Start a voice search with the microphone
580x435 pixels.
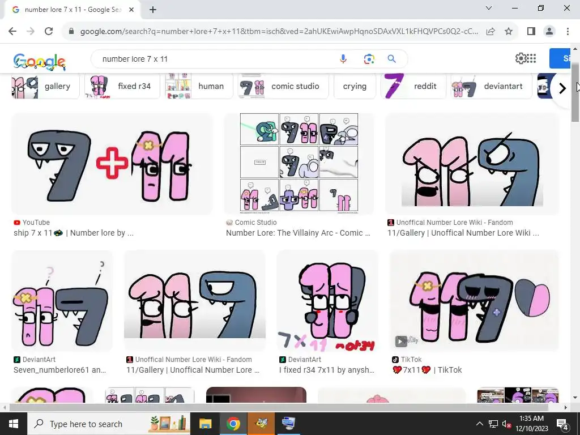[x=343, y=59]
